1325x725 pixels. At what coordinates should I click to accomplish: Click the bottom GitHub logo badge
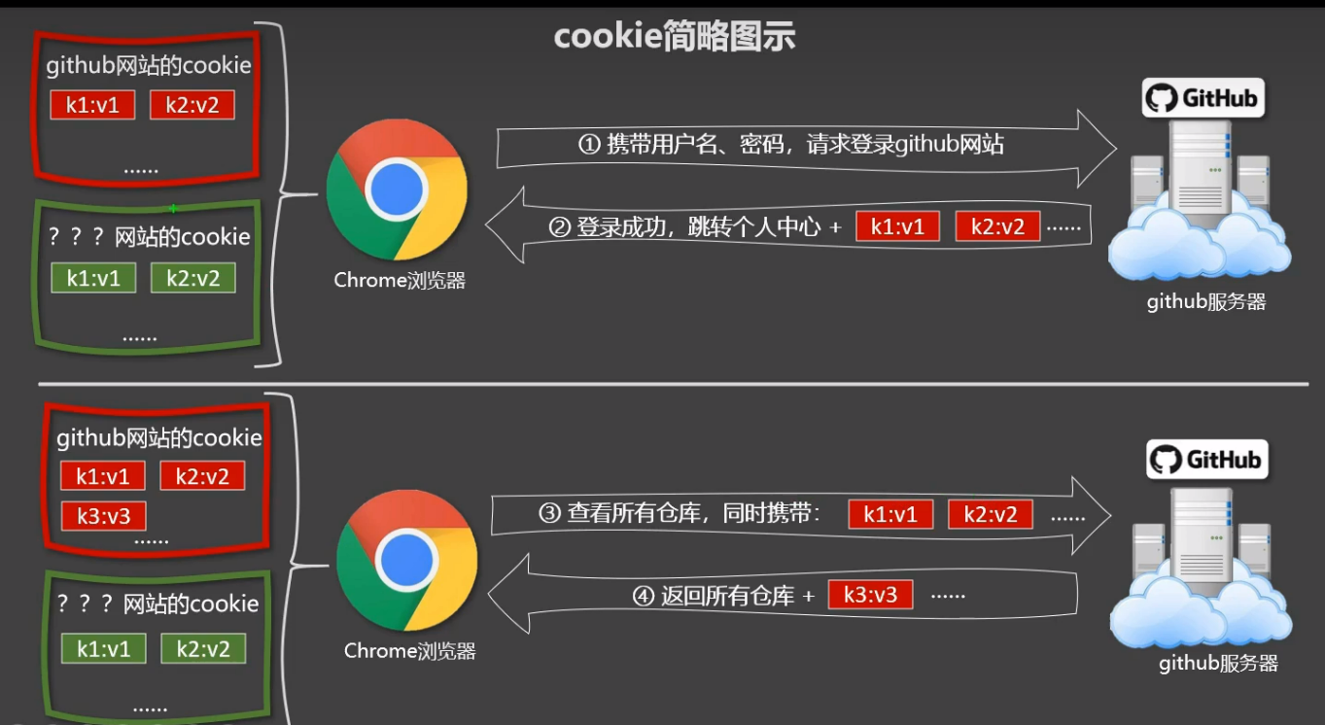click(x=1206, y=459)
